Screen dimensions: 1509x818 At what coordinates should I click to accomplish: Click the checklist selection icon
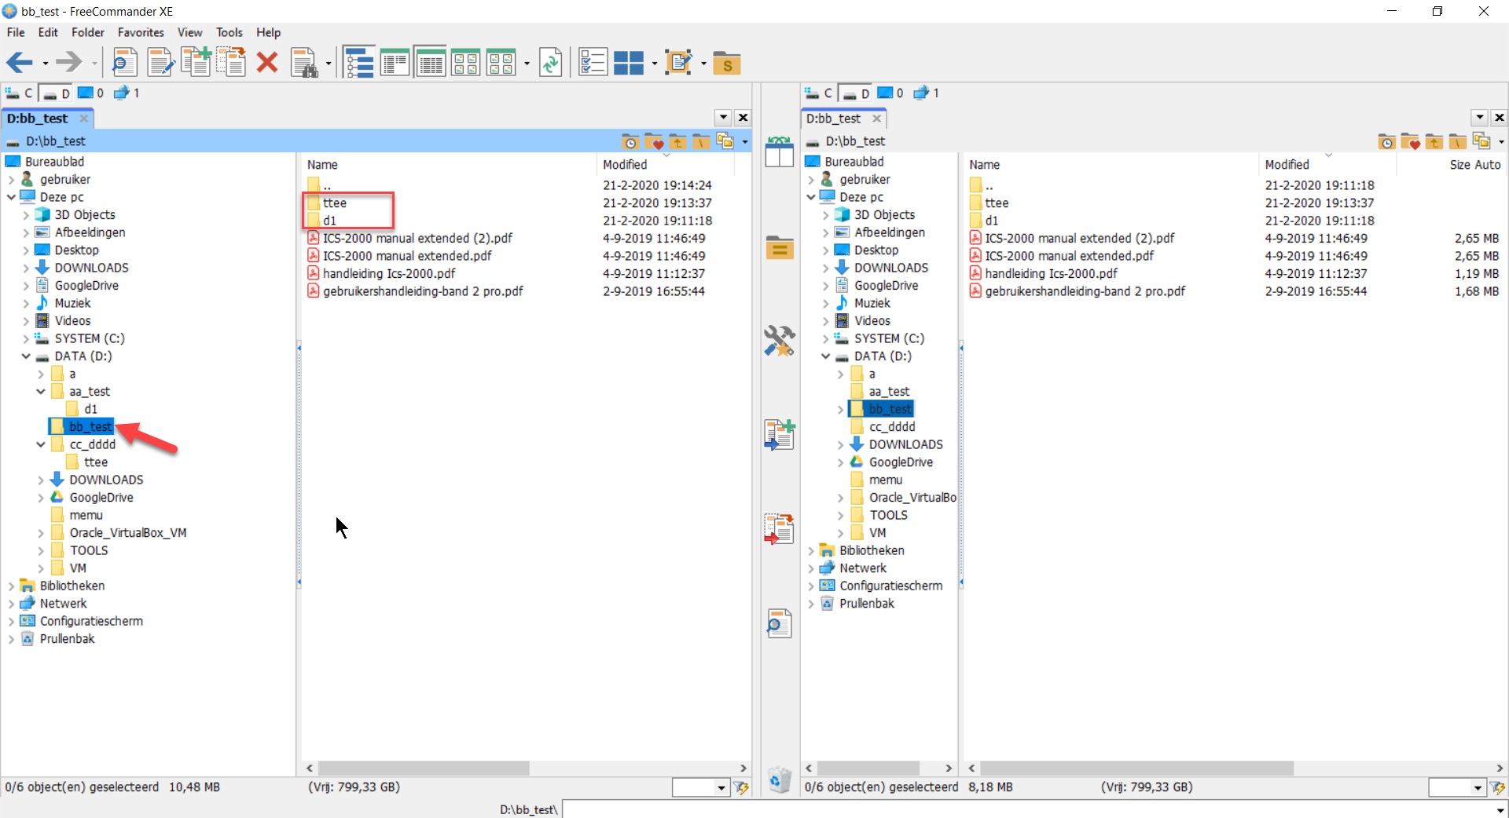pyautogui.click(x=593, y=63)
